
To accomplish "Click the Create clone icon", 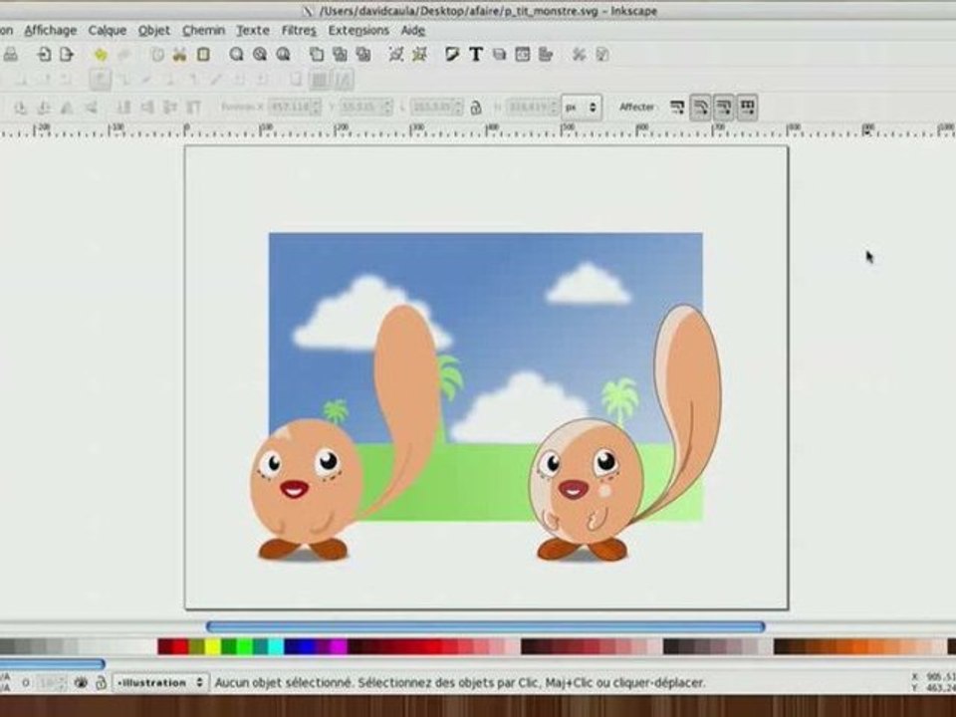I will [x=340, y=55].
